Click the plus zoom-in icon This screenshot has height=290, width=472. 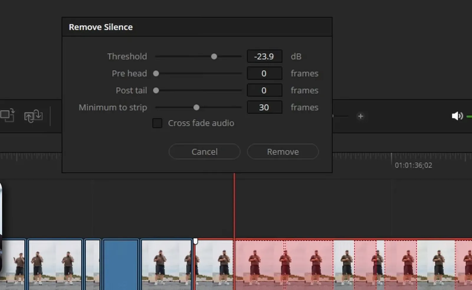point(360,116)
